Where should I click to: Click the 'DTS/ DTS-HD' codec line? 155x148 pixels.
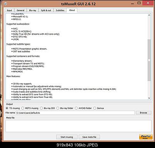[20, 37]
